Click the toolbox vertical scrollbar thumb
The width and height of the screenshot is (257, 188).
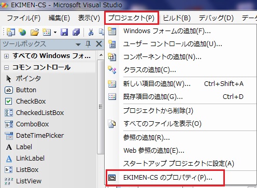(101, 107)
